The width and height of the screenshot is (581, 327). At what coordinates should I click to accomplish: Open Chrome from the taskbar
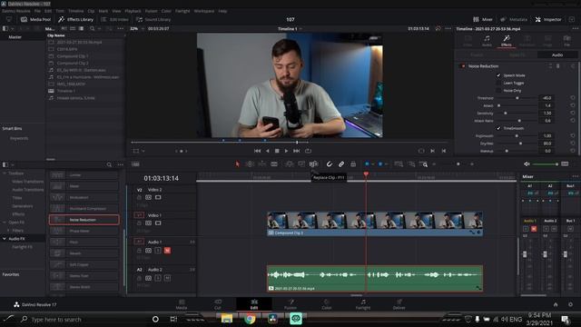pyautogui.click(x=250, y=319)
